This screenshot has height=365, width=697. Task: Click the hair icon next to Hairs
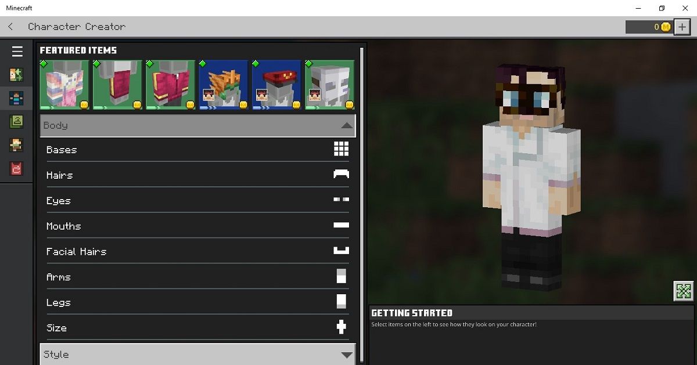pyautogui.click(x=342, y=174)
